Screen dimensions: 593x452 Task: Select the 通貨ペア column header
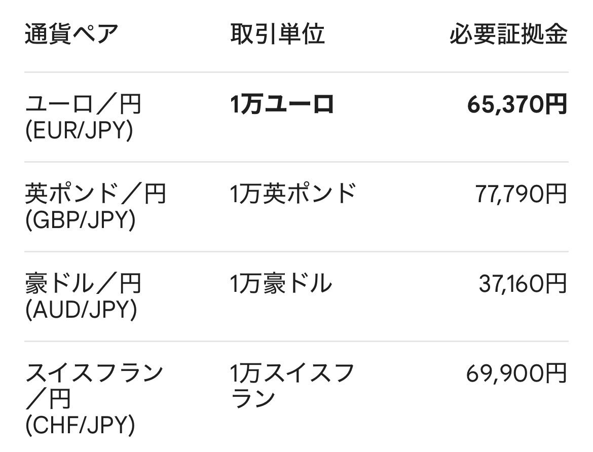[x=71, y=34]
